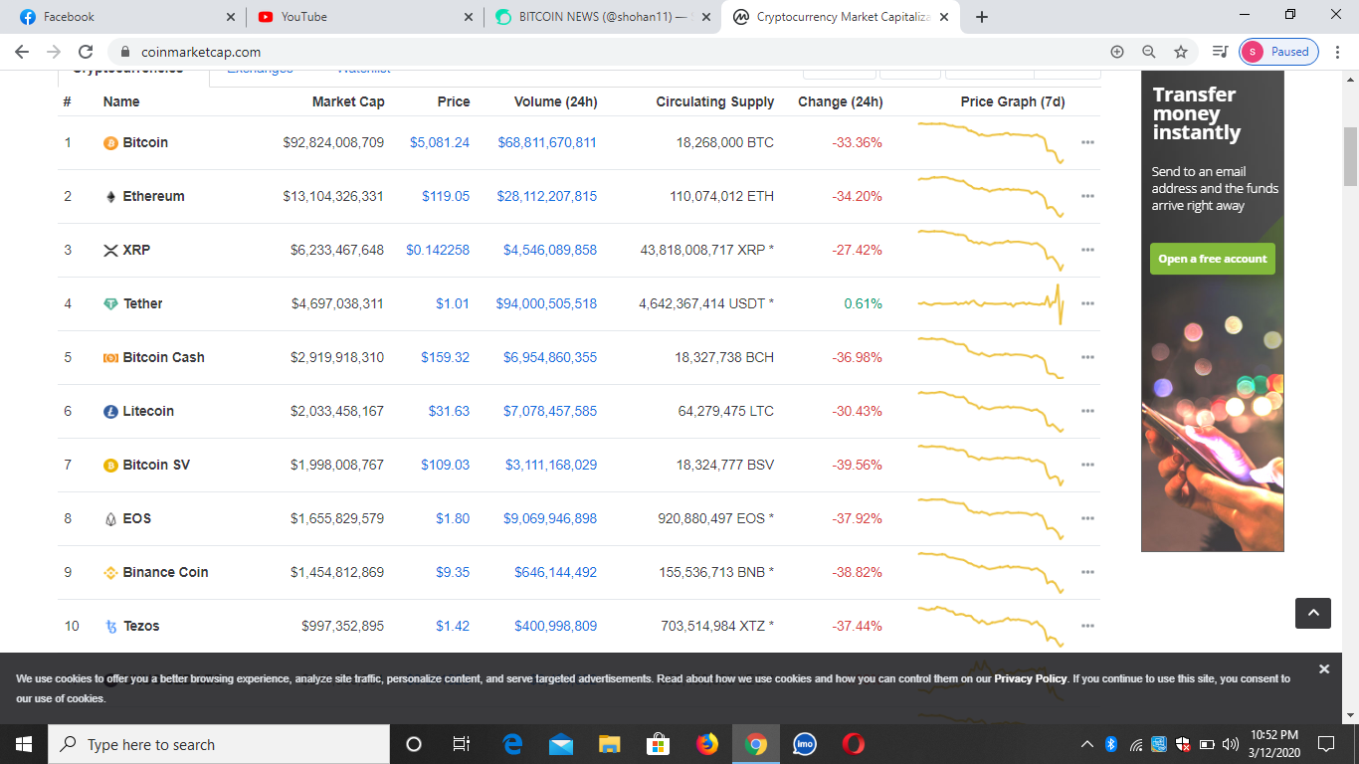Open the more options menu for XRP row
Viewport: 1359px width, 764px height.
click(1087, 251)
